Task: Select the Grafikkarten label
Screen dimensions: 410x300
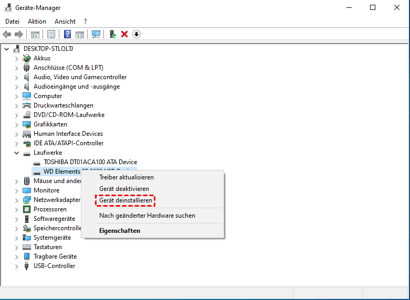Action: [50, 124]
